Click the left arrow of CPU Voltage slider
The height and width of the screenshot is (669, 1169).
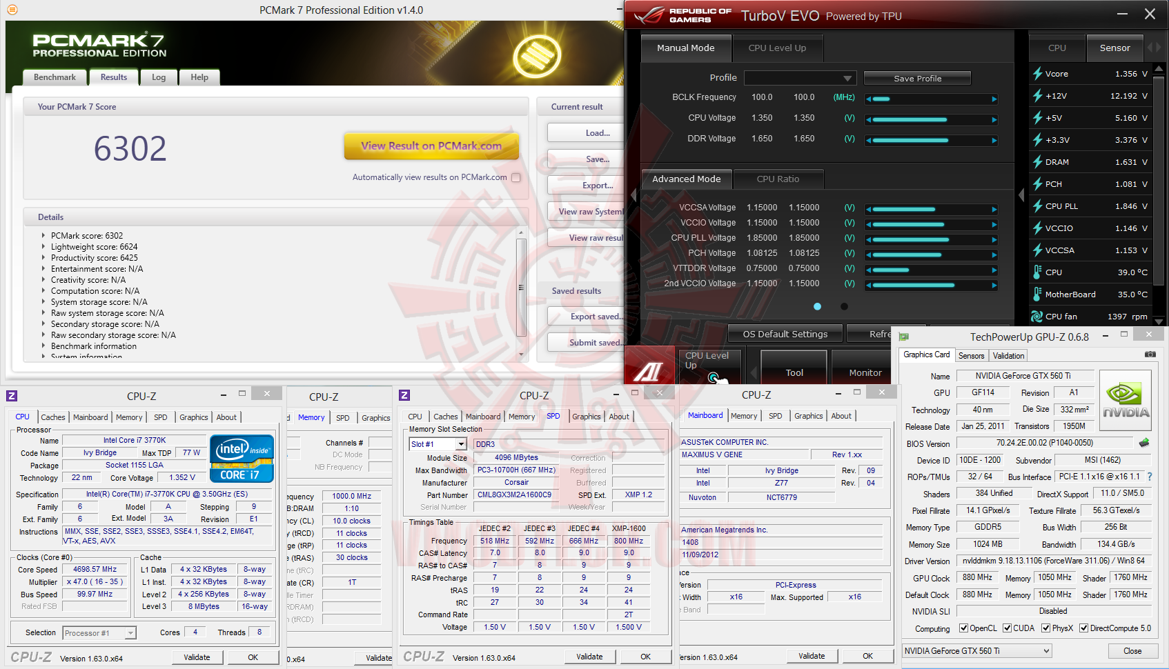869,119
